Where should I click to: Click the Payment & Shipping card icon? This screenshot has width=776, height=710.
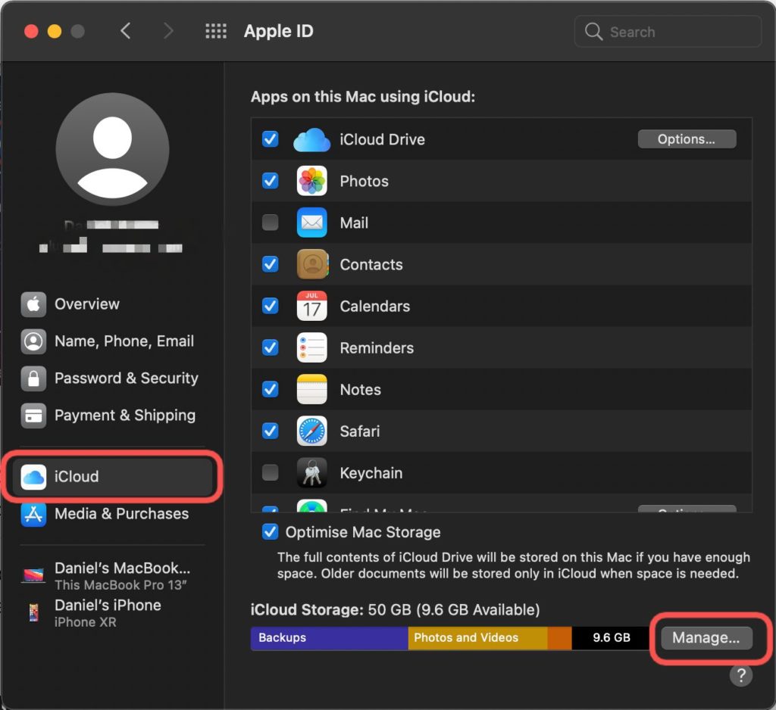(x=33, y=416)
